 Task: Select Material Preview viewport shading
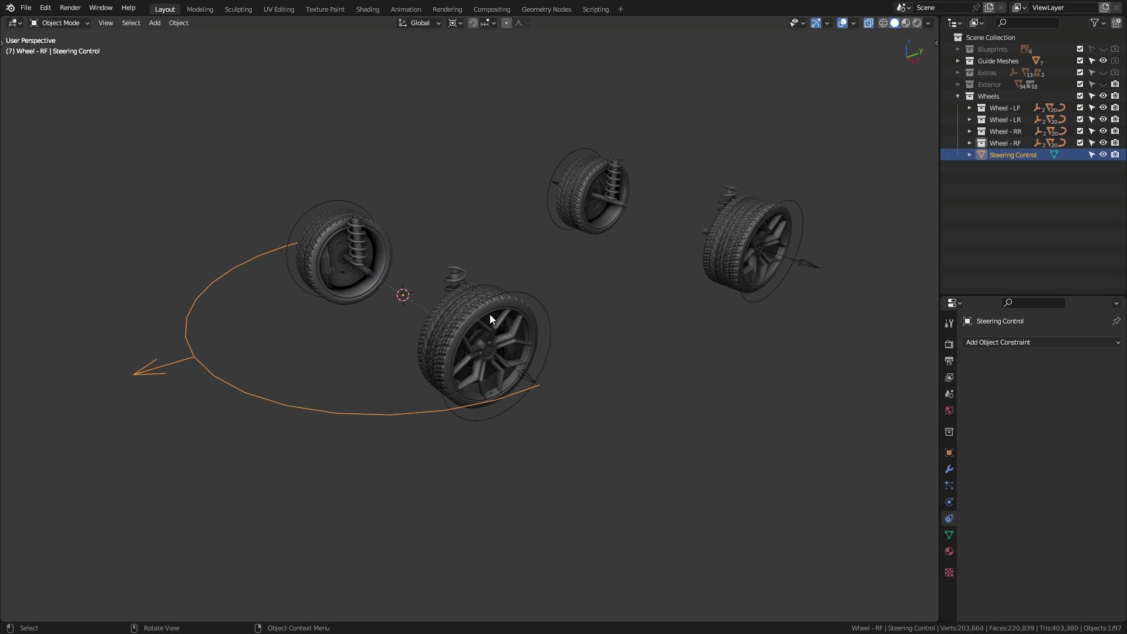click(906, 23)
